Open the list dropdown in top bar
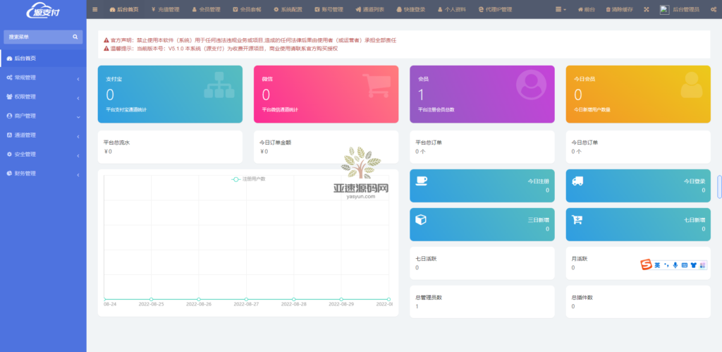This screenshot has height=352, width=722. [x=561, y=9]
